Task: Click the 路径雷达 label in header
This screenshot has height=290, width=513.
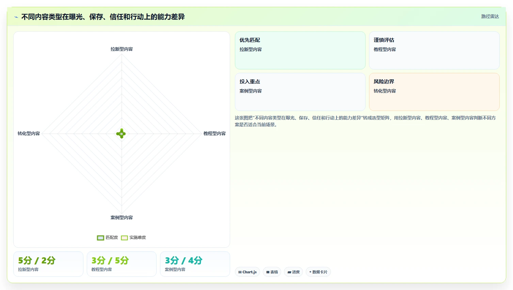Action: pos(490,16)
